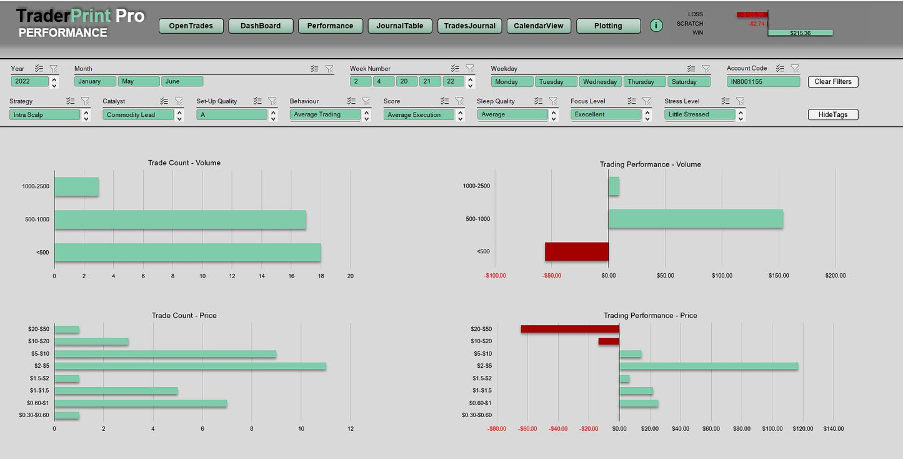The width and height of the screenshot is (903, 459).
Task: Toggle the Monday weekday slicer item
Action: [512, 81]
